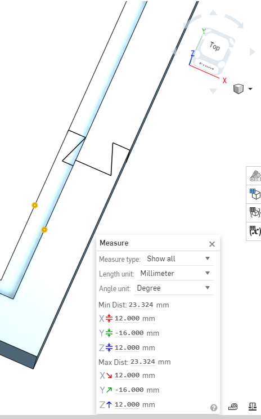Select the upper yellow vertex point
Image resolution: width=261 pixels, height=419 pixels.
tap(34, 205)
